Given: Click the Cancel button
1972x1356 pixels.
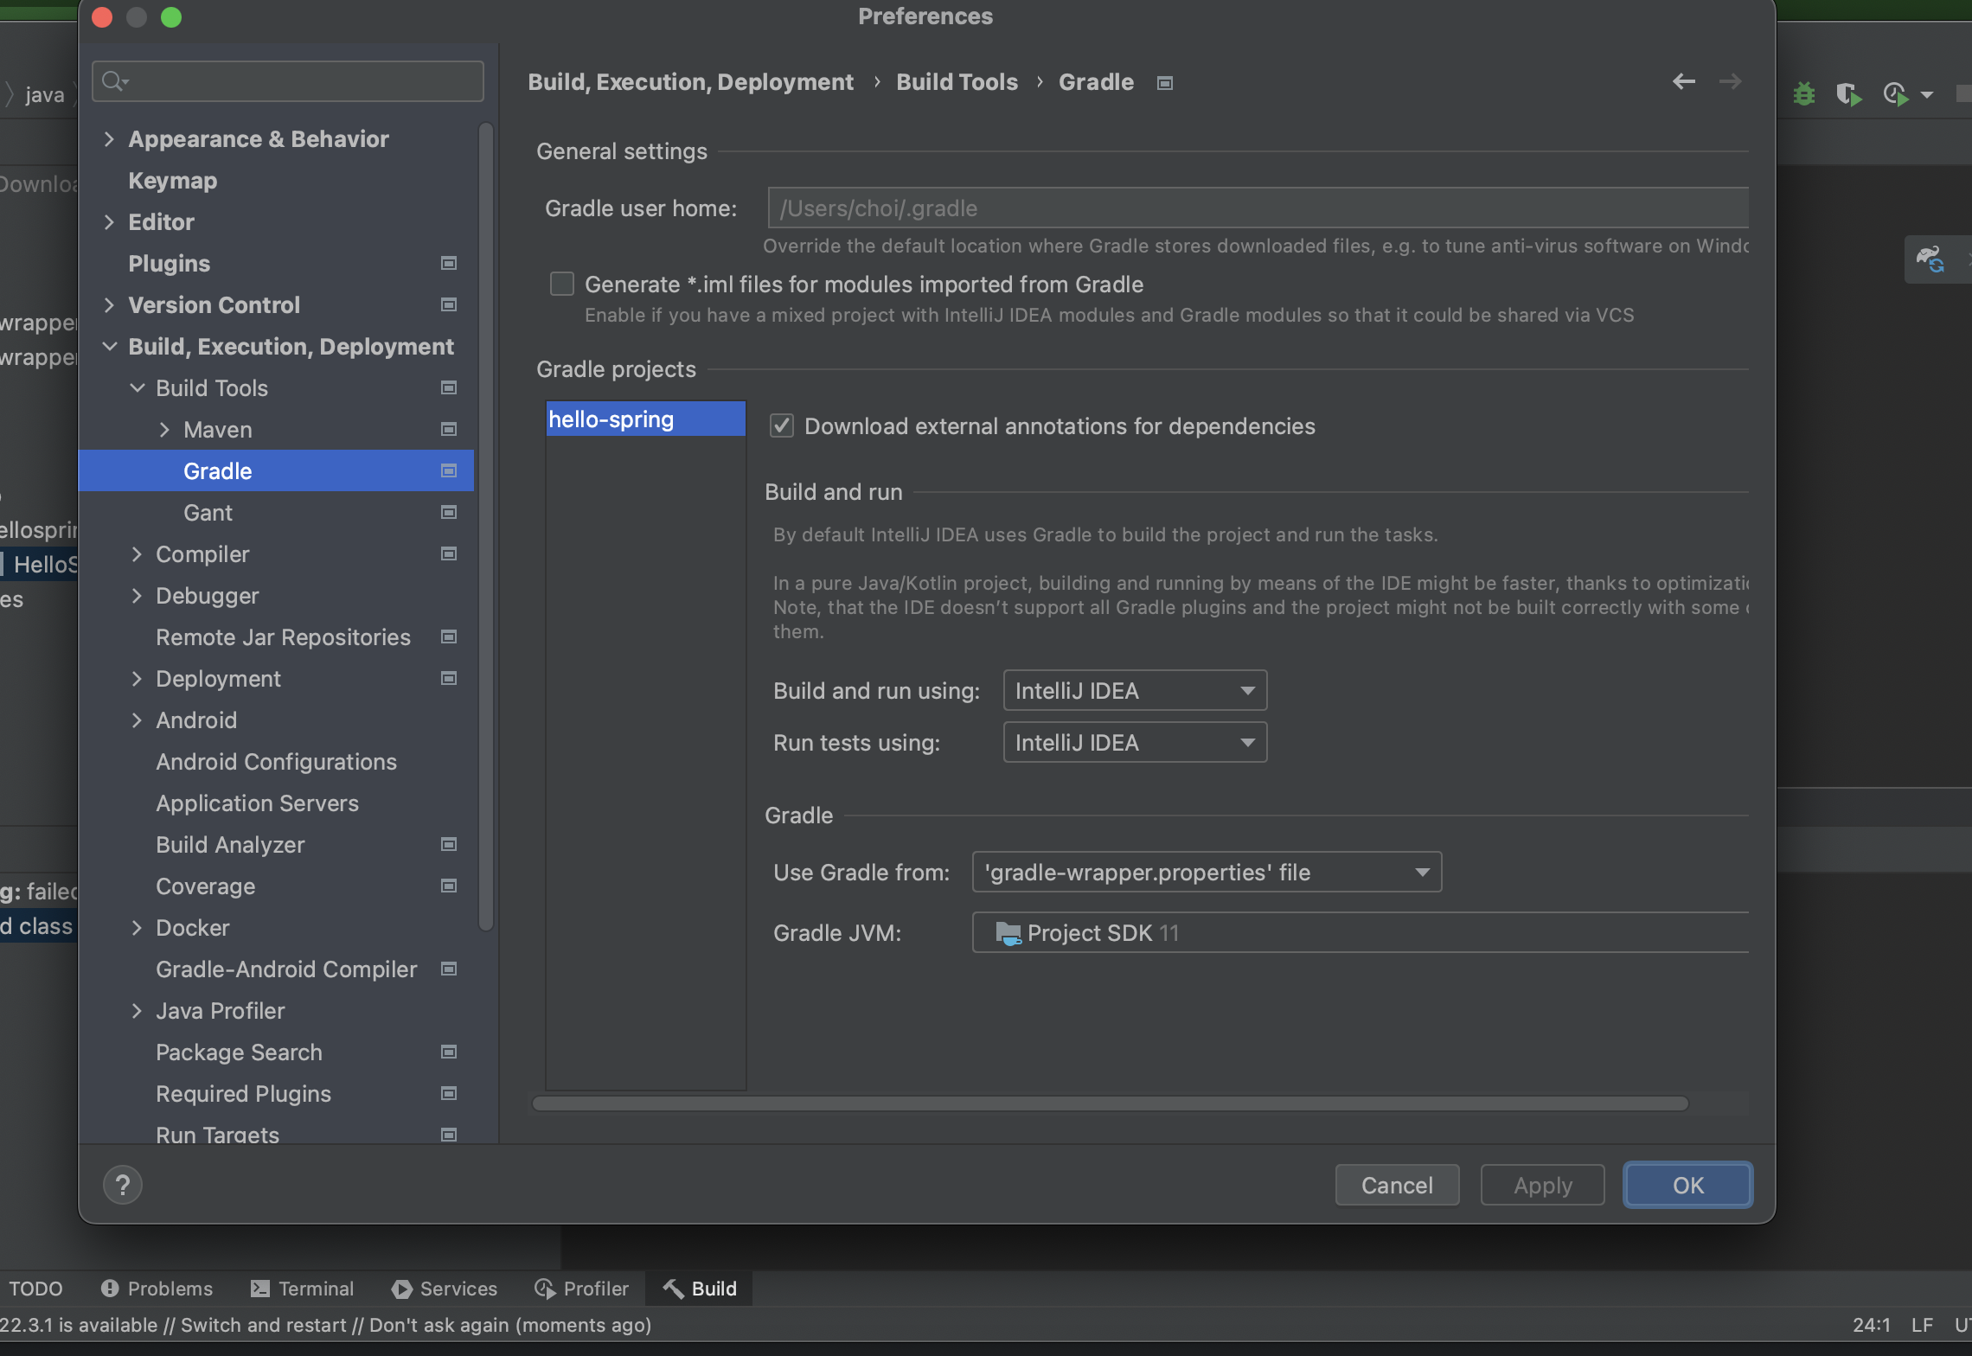Looking at the screenshot, I should coord(1397,1184).
